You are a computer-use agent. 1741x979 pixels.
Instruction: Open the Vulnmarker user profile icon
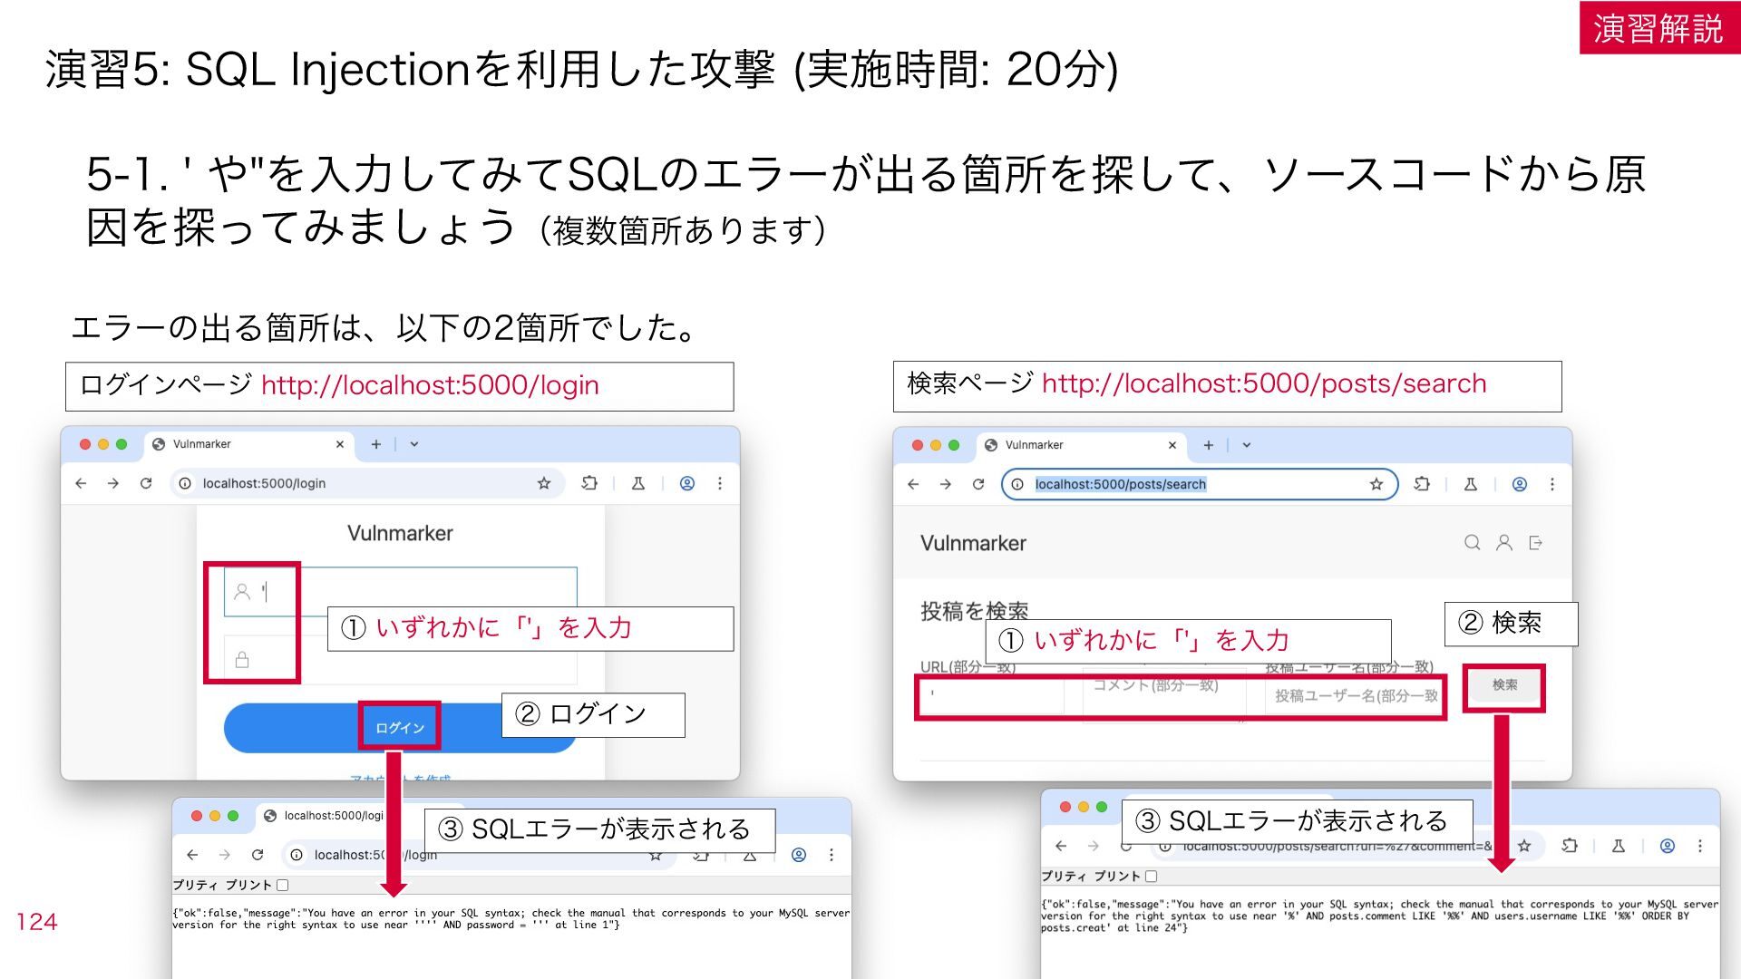[x=1504, y=542]
